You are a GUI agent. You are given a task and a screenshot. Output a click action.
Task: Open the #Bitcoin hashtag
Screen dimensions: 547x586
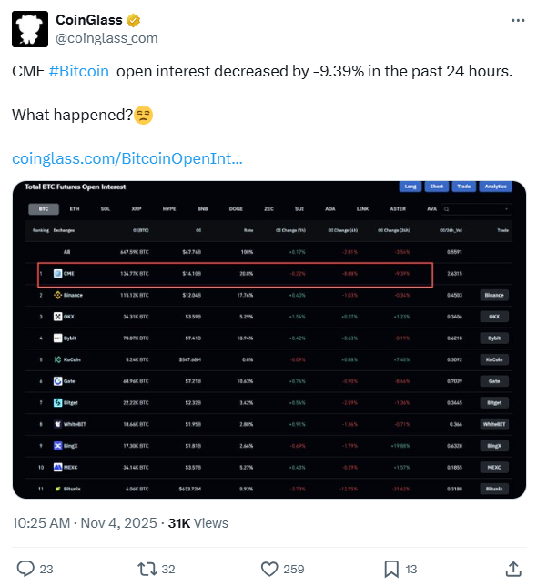point(78,72)
